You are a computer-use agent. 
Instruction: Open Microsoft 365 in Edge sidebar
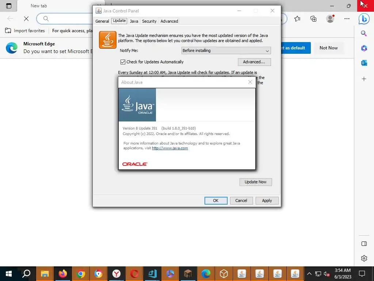tap(364, 48)
